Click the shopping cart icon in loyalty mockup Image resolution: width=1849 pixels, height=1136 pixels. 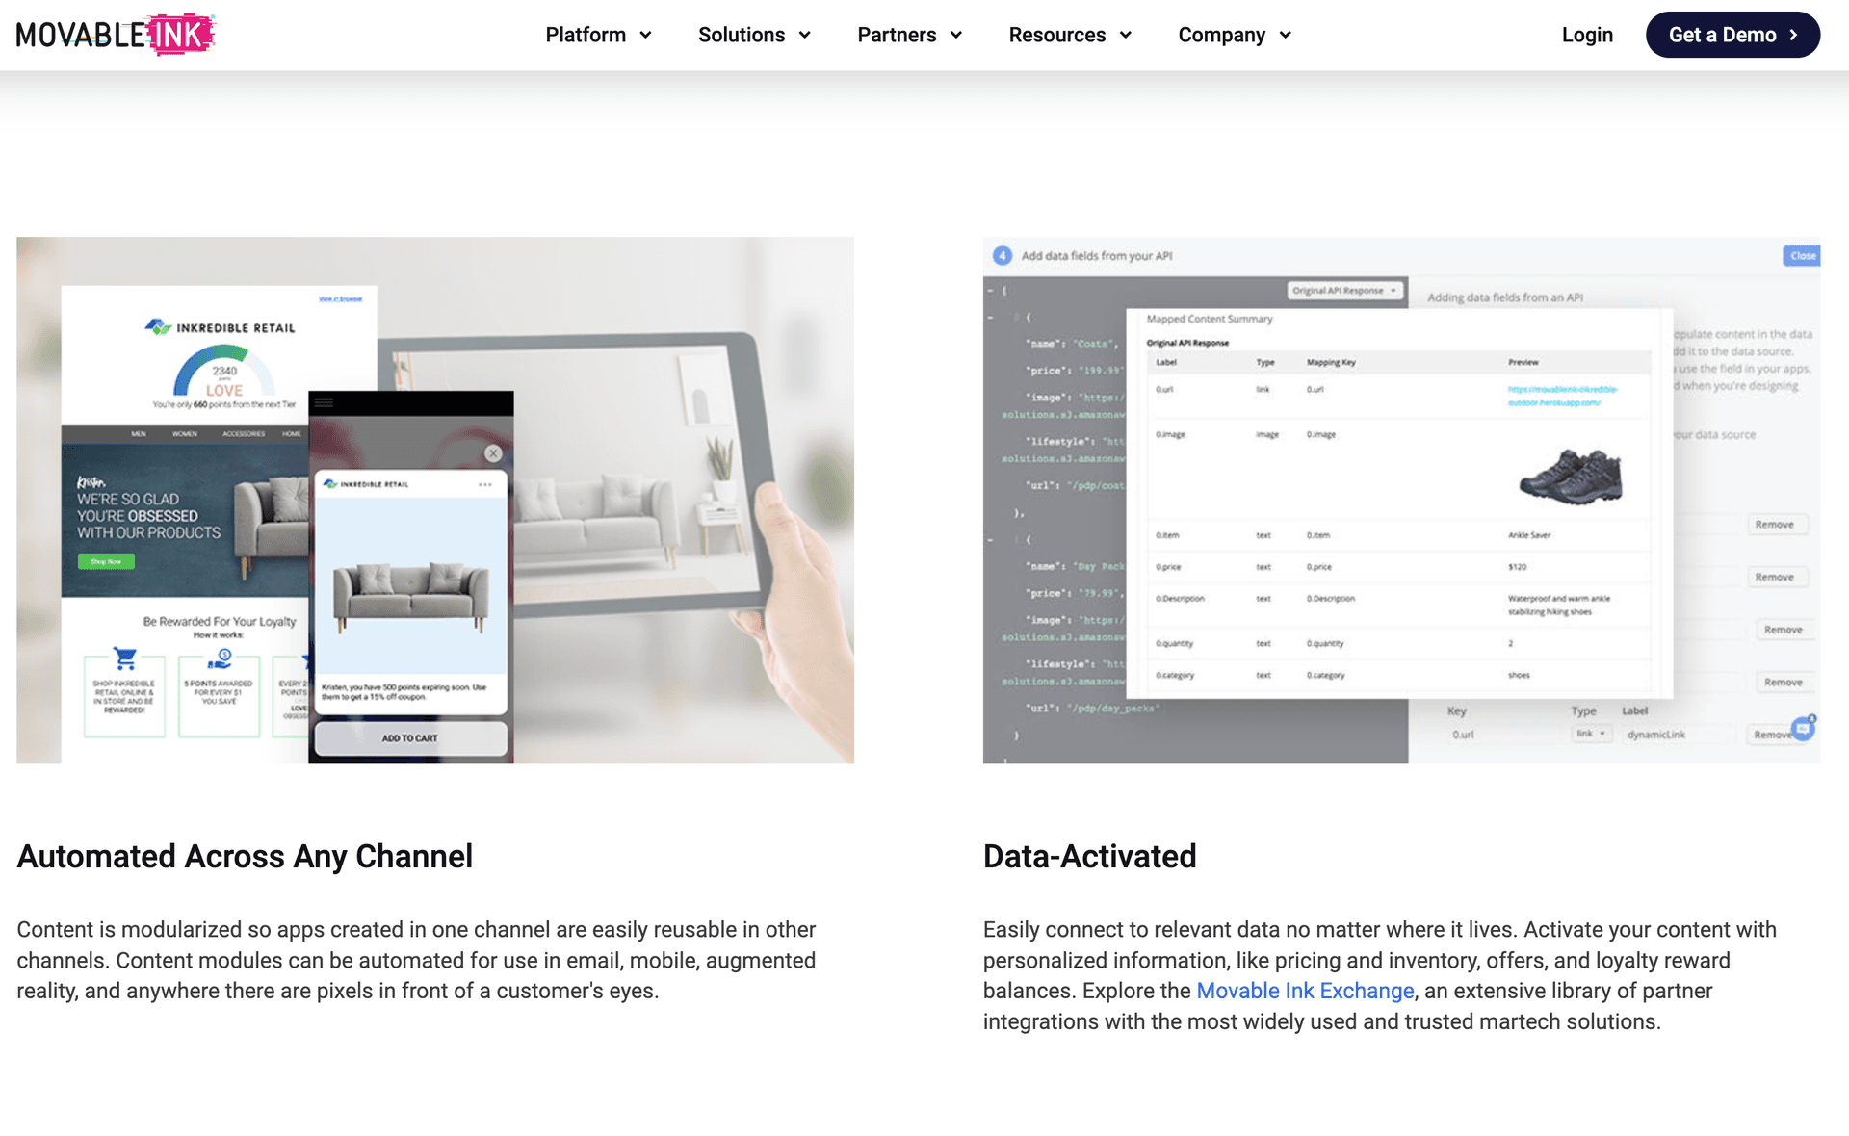tap(125, 658)
